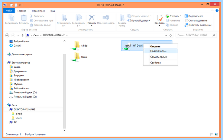Open the Файл tab
The width and height of the screenshot is (223, 140).
pos(9,11)
